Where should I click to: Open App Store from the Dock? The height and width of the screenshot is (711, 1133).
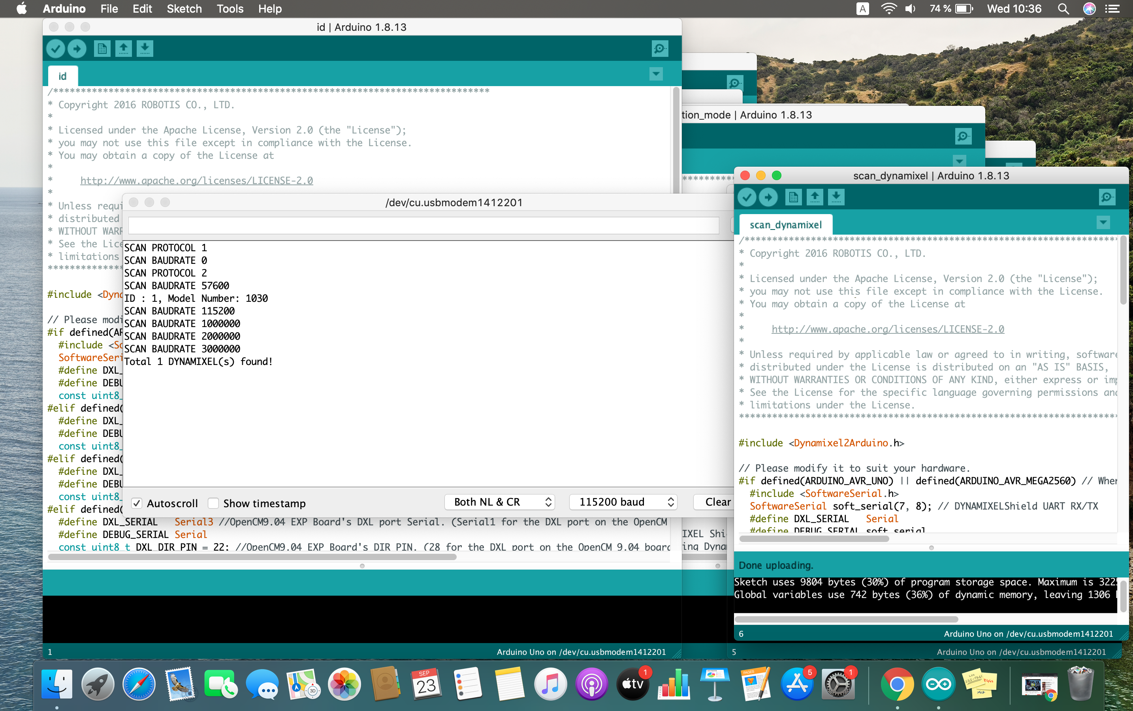tap(797, 684)
